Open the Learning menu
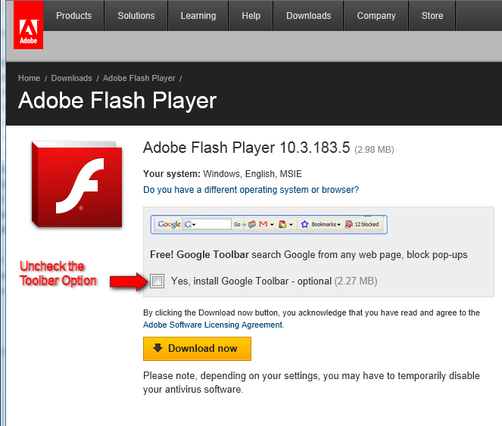Viewport: 502px width, 426px height. click(x=197, y=16)
